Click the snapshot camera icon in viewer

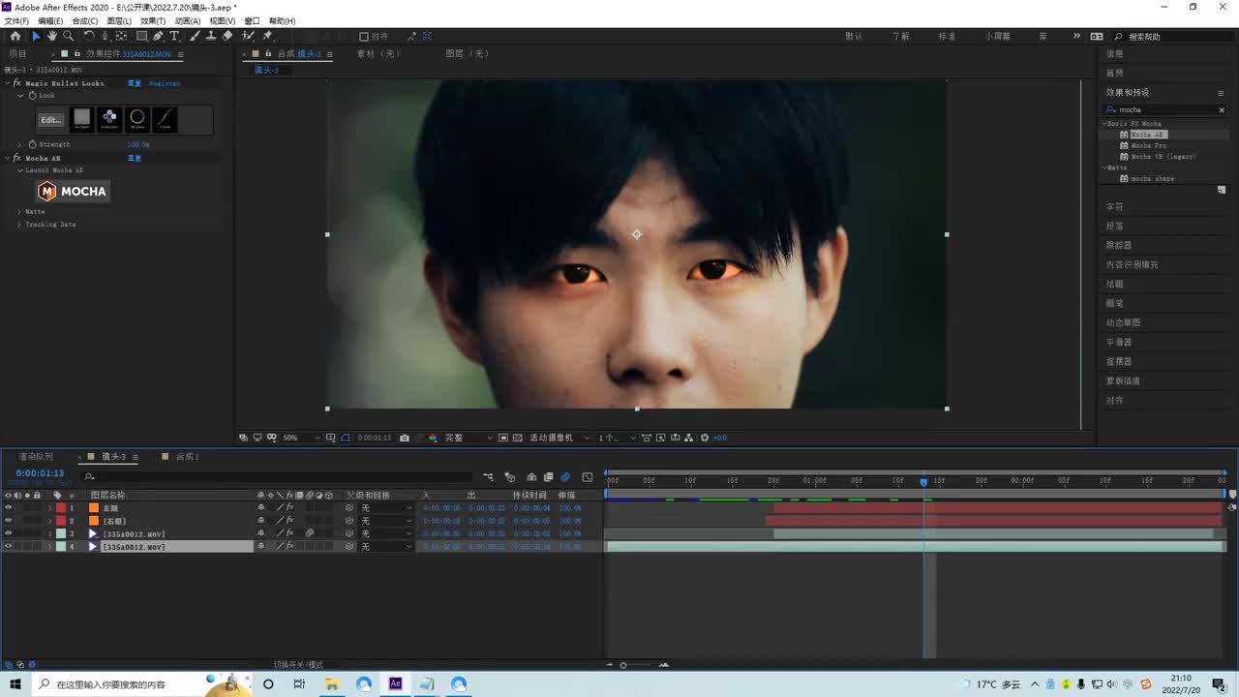(x=405, y=438)
